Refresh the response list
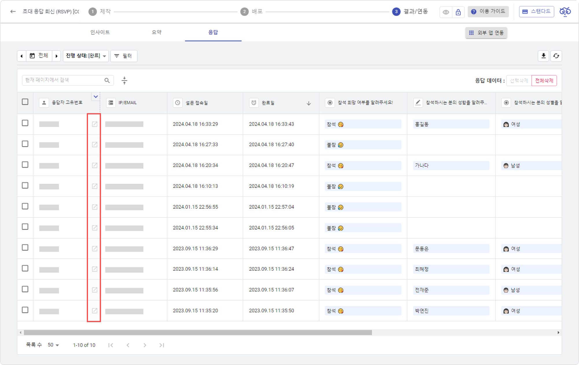Viewport: 579px width, 365px height. pyautogui.click(x=556, y=56)
